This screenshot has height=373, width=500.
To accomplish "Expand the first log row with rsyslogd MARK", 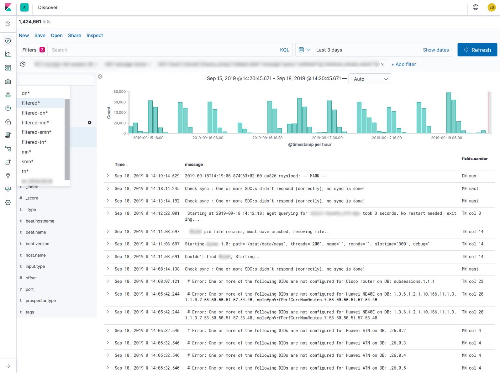I will 108,176.
